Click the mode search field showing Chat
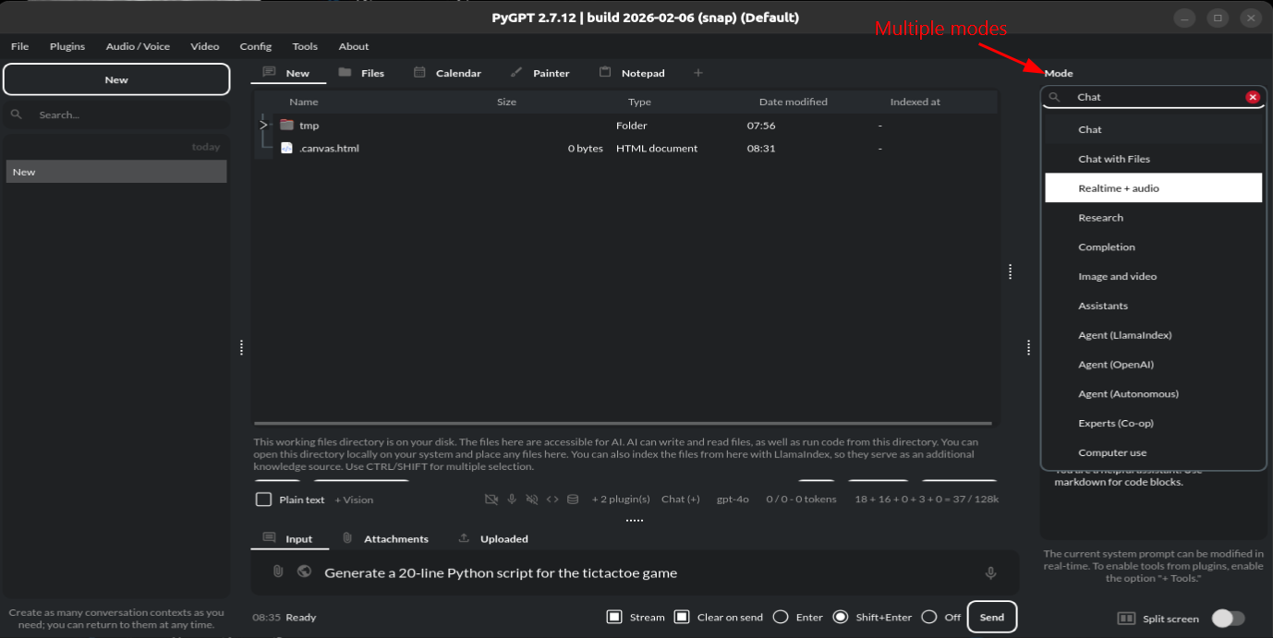The image size is (1273, 638). (1153, 97)
